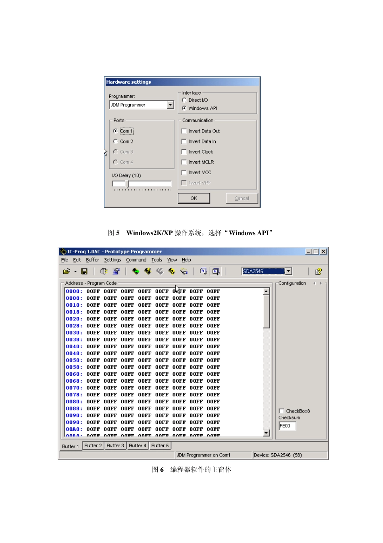Click Configuration panel right arrow
The width and height of the screenshot is (383, 543).
coord(321,283)
